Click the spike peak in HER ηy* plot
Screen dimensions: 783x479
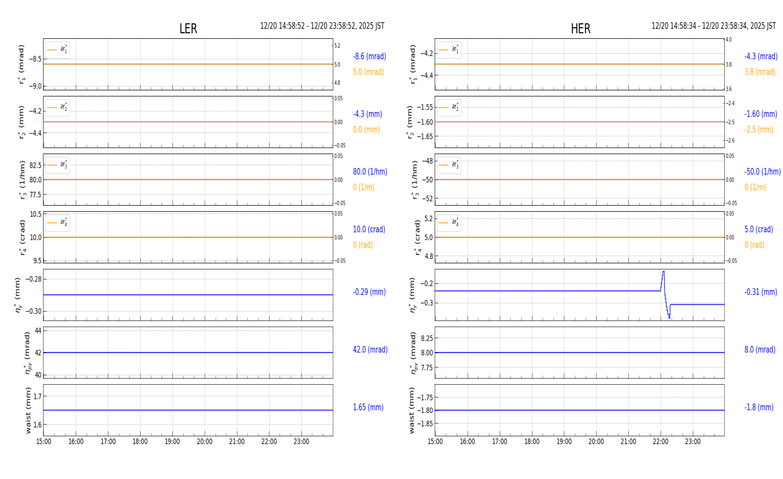pos(663,272)
